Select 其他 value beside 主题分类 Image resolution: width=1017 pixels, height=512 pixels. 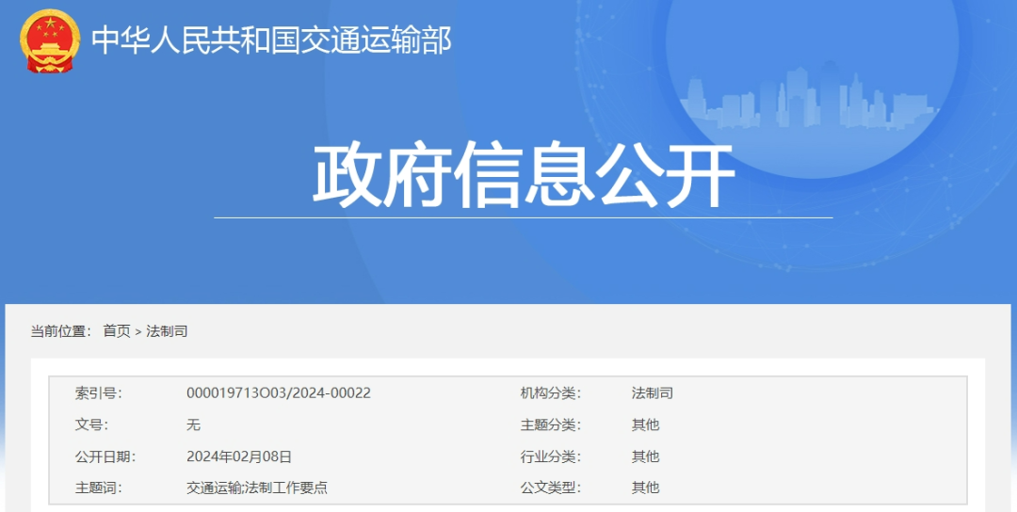coord(645,424)
